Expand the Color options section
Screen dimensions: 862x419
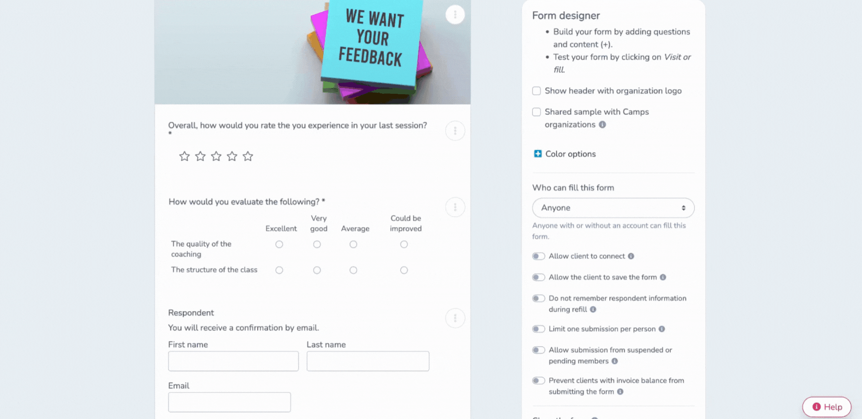pyautogui.click(x=537, y=153)
